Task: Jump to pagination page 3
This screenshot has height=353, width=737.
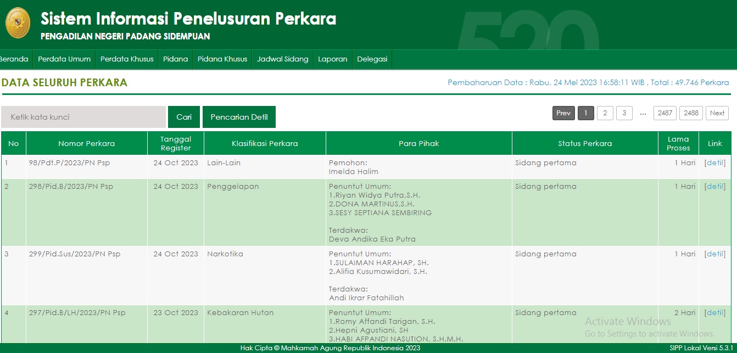Action: coord(624,113)
